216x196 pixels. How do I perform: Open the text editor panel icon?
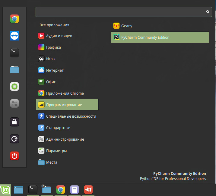(75, 190)
